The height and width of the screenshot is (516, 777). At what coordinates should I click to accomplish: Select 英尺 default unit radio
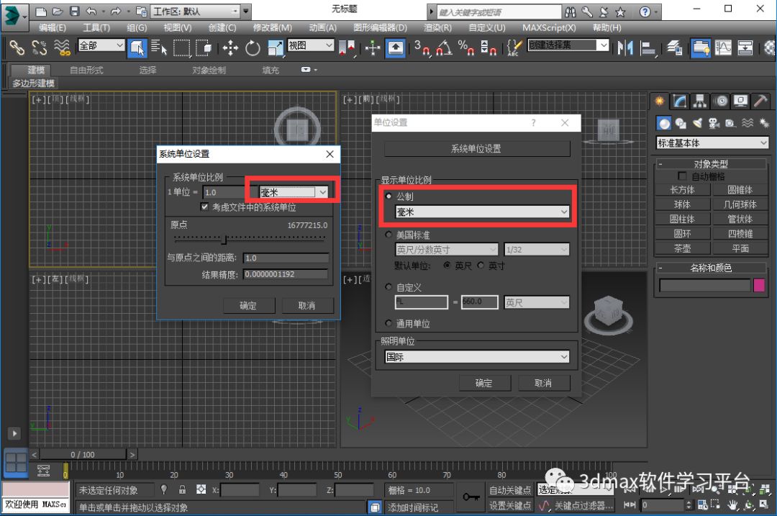[447, 265]
